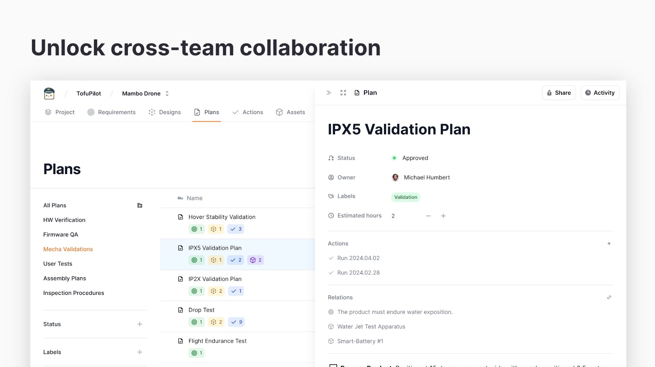The width and height of the screenshot is (655, 367).
Task: Click the TofuPilot pilot avatar logo
Action: [49, 93]
